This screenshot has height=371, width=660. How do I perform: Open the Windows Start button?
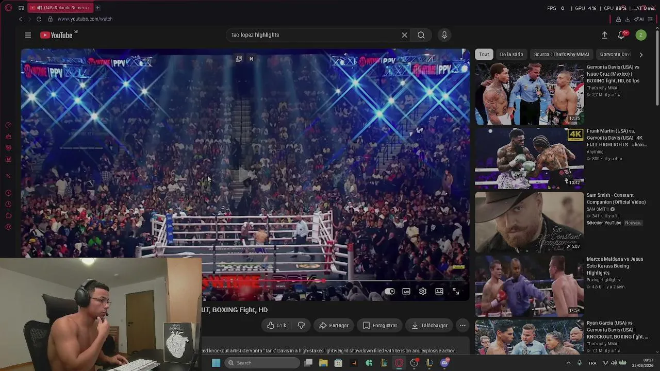(x=216, y=363)
